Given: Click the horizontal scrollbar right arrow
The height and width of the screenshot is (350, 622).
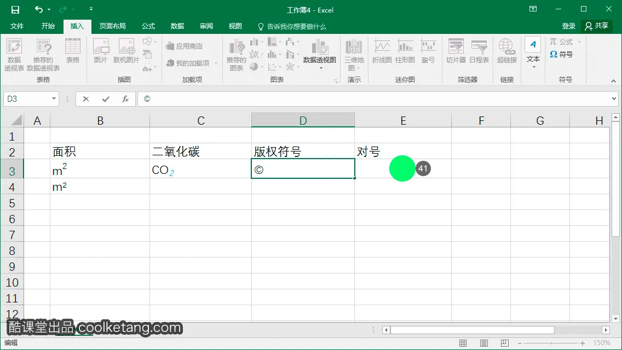Looking at the screenshot, I should point(606,330).
